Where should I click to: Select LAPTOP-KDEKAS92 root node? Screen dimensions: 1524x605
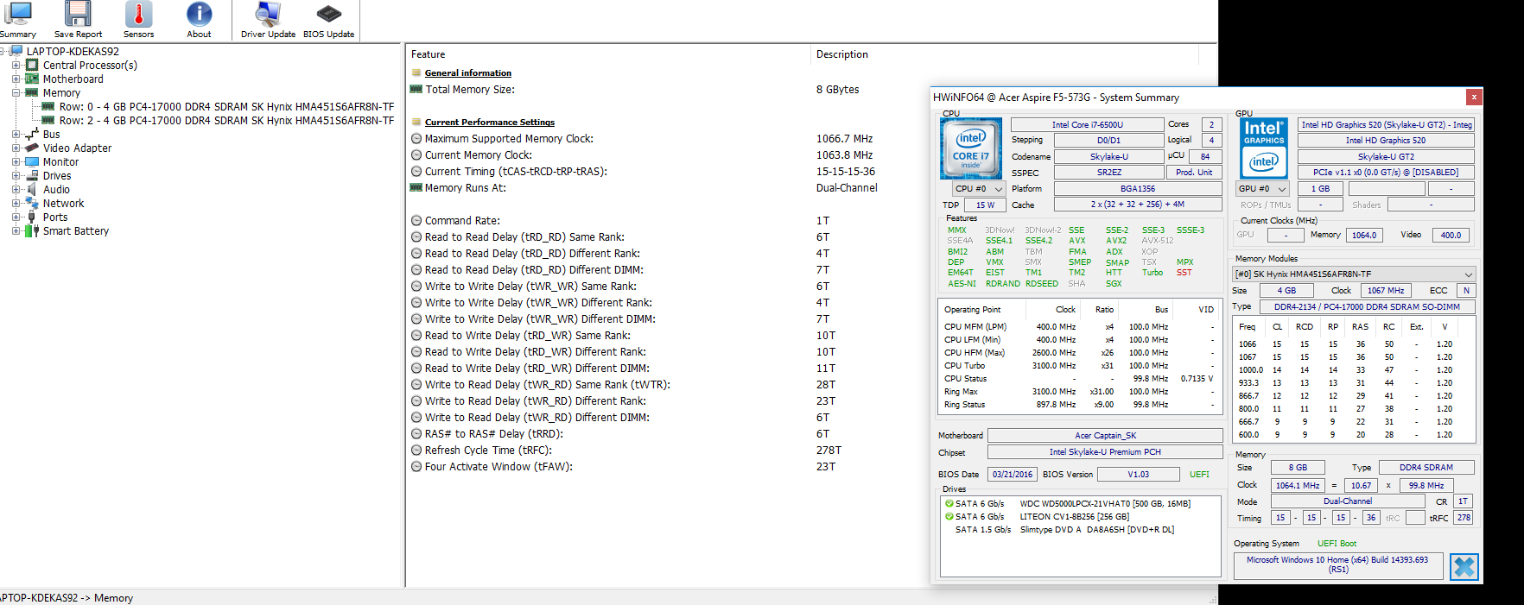coord(73,51)
